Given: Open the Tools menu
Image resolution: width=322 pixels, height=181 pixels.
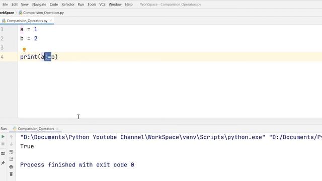Looking at the screenshot, I should coord(92,5).
